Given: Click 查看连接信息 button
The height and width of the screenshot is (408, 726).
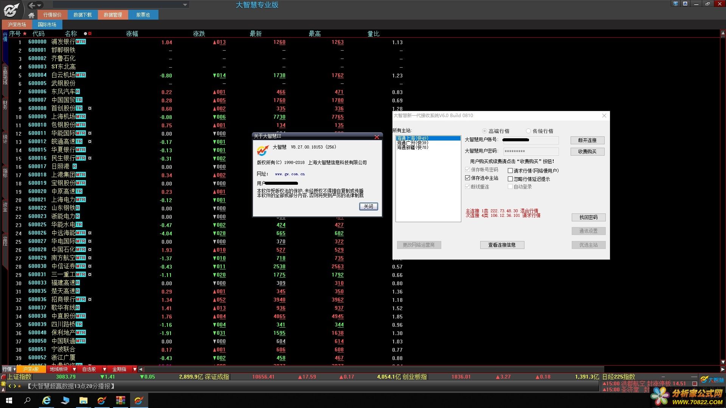Looking at the screenshot, I should 502,245.
